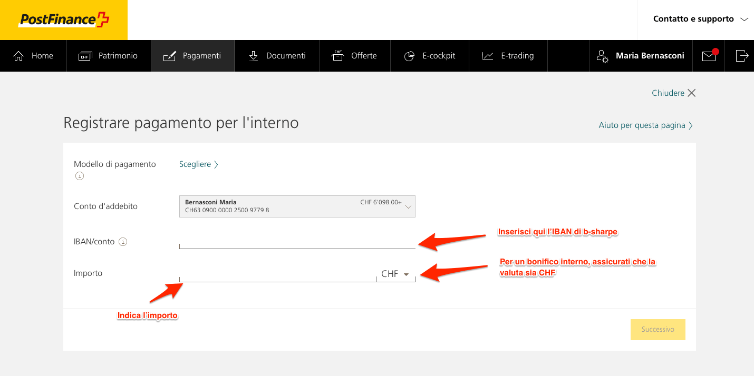Viewport: 754px width, 376px height.
Task: Click the Patrimonio CHF card icon
Action: tap(85, 56)
